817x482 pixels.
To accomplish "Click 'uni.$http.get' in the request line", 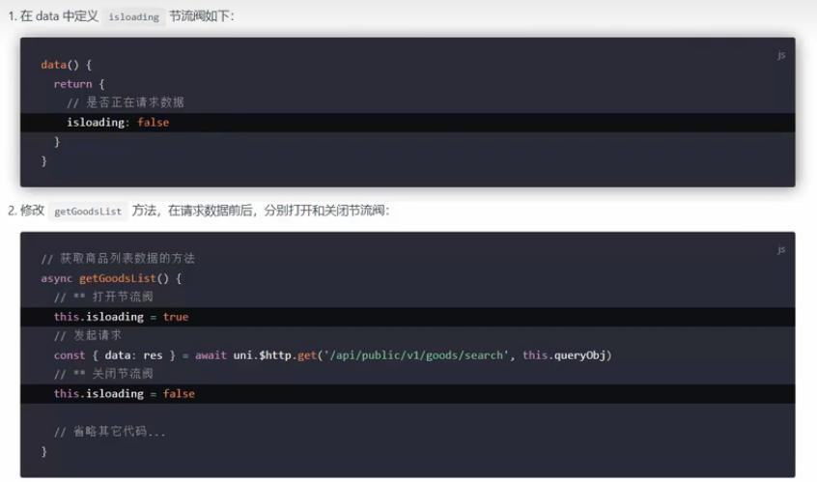I will click(x=275, y=355).
